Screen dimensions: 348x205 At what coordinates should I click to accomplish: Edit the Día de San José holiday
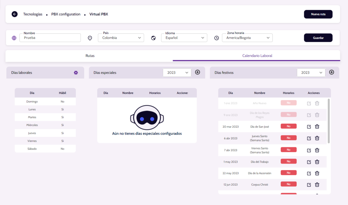pos(309,127)
